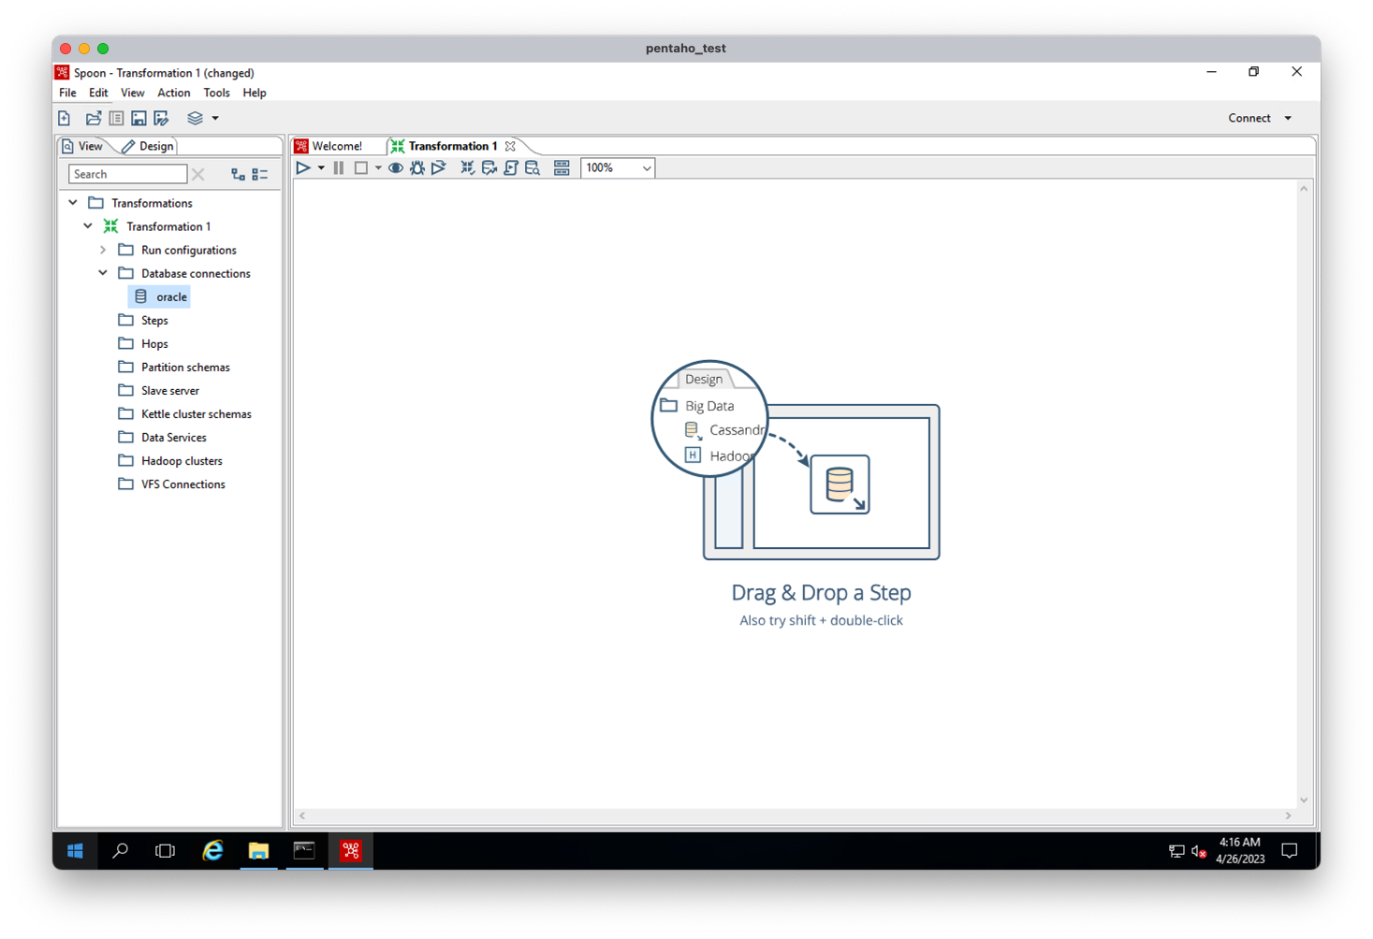The image size is (1373, 939).
Task: Expand the Run configurations folder
Action: [103, 250]
